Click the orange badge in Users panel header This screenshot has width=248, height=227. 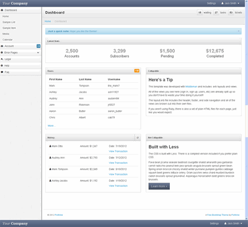click(x=137, y=71)
